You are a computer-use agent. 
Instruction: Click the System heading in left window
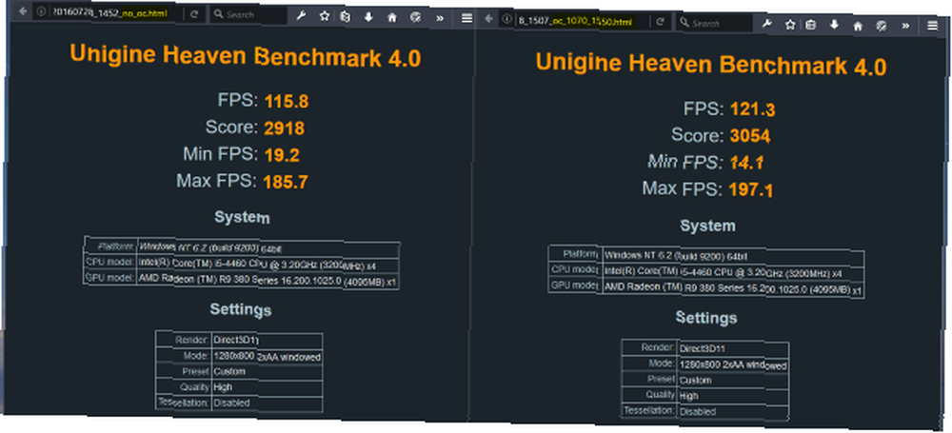[x=242, y=217]
